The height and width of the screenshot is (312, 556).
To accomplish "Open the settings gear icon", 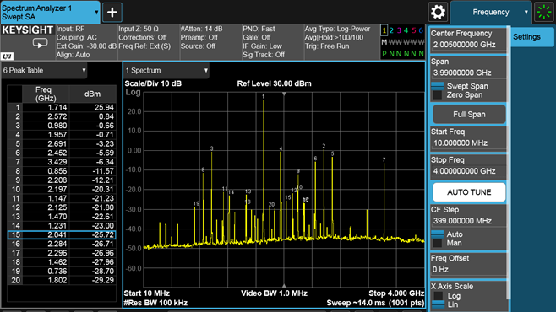I will coord(438,12).
